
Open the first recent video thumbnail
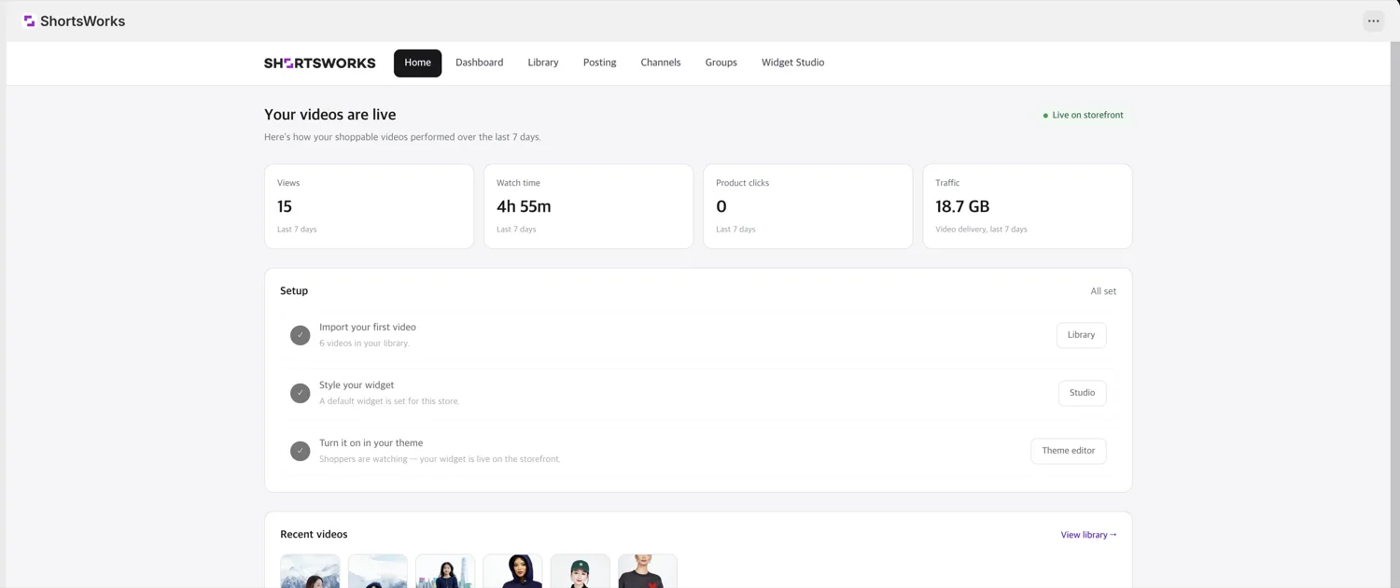[310, 571]
